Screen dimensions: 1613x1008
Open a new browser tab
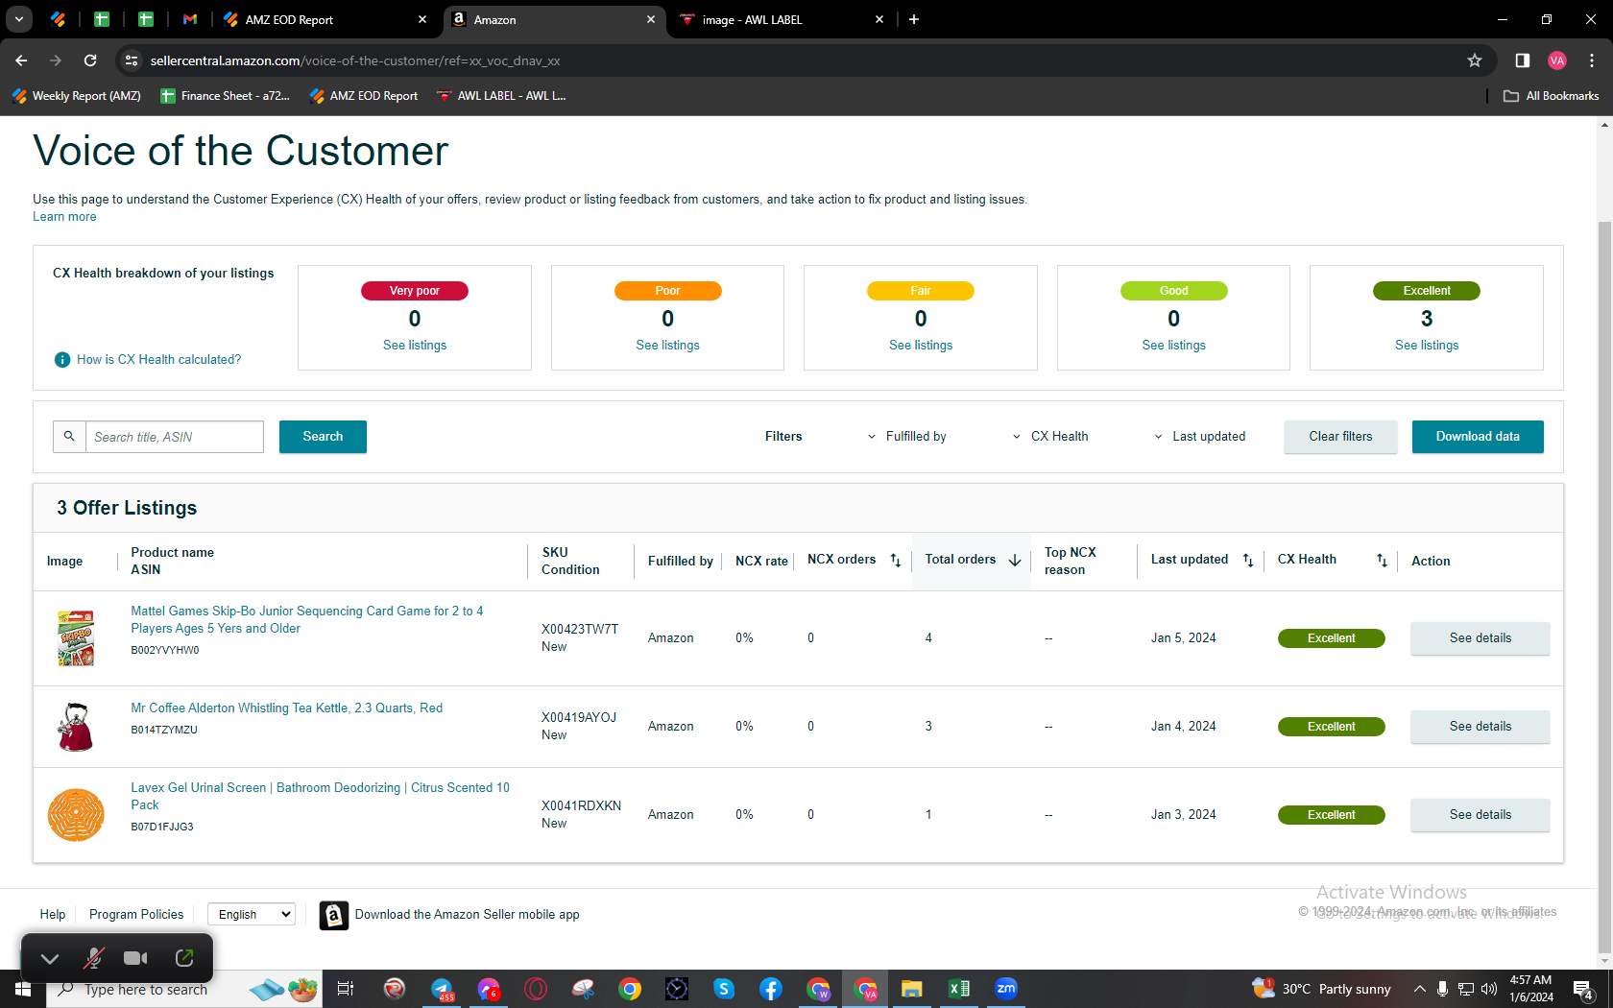pos(914,19)
